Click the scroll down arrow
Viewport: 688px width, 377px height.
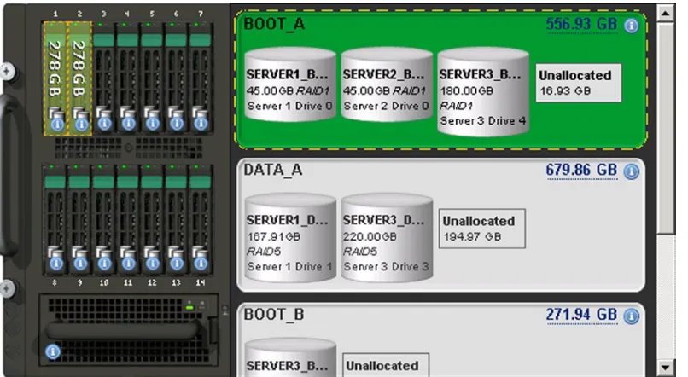click(666, 368)
